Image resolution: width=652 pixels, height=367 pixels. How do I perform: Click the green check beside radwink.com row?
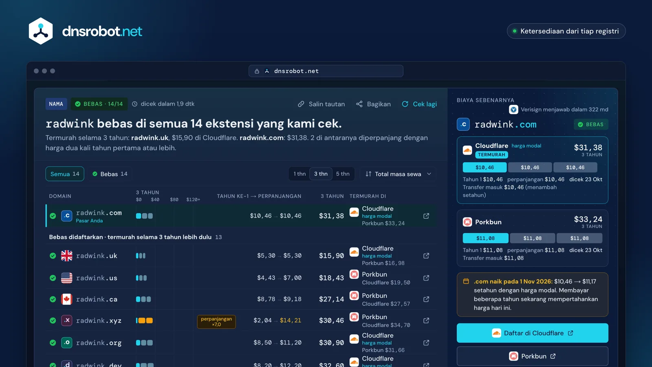pos(53,216)
